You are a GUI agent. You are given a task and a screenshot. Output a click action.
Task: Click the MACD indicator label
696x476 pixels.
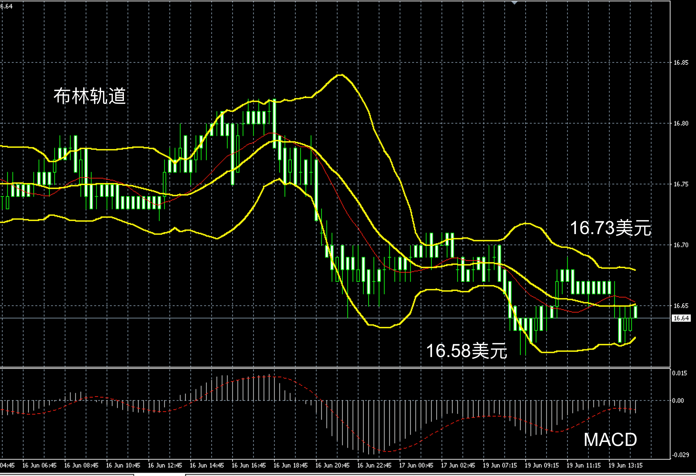coord(610,440)
